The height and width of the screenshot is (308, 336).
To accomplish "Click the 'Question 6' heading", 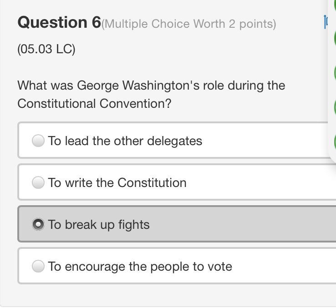I will click(x=59, y=22).
